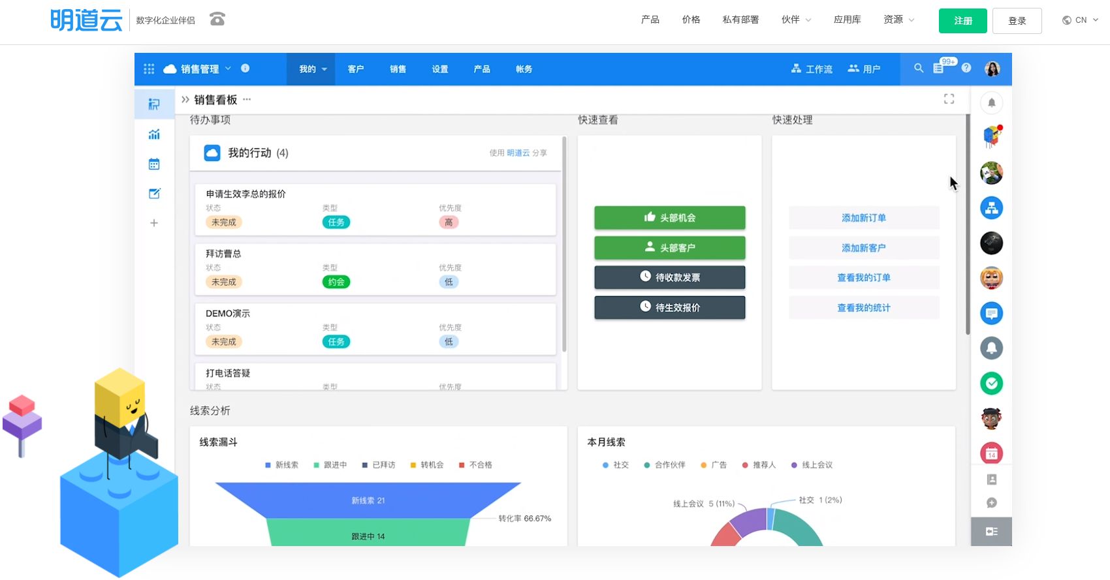
Task: Open the help question mark icon
Action: coord(966,68)
